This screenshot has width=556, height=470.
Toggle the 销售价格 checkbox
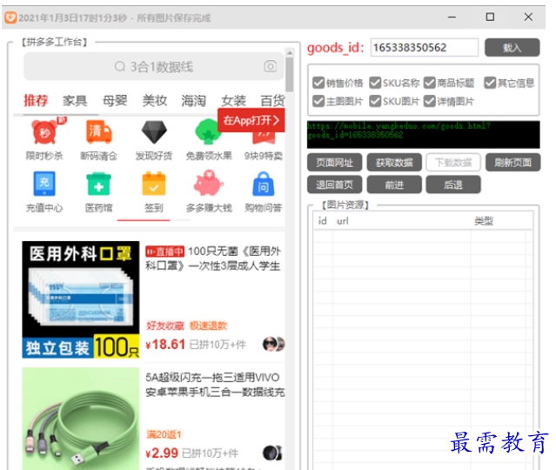(x=318, y=83)
